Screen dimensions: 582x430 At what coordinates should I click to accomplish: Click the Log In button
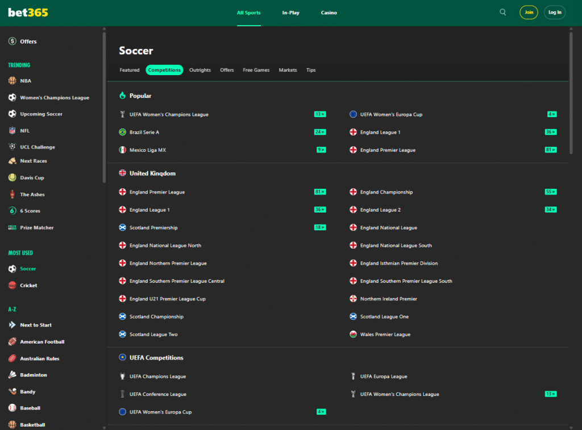[x=554, y=11]
